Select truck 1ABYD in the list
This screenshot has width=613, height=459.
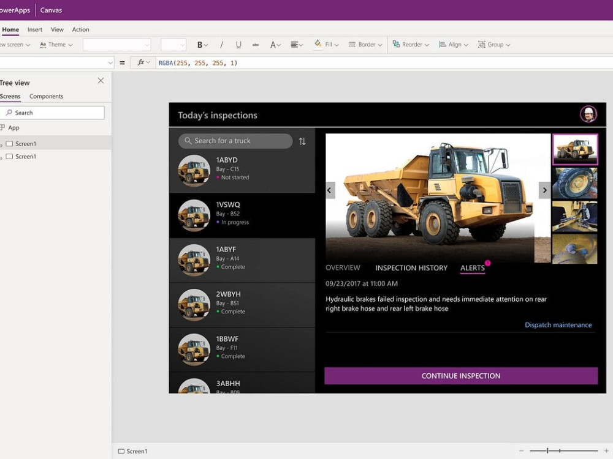242,171
